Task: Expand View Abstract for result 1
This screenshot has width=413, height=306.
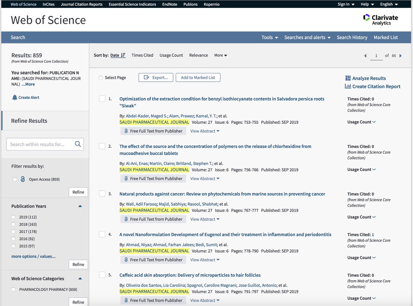Action: coord(205,131)
